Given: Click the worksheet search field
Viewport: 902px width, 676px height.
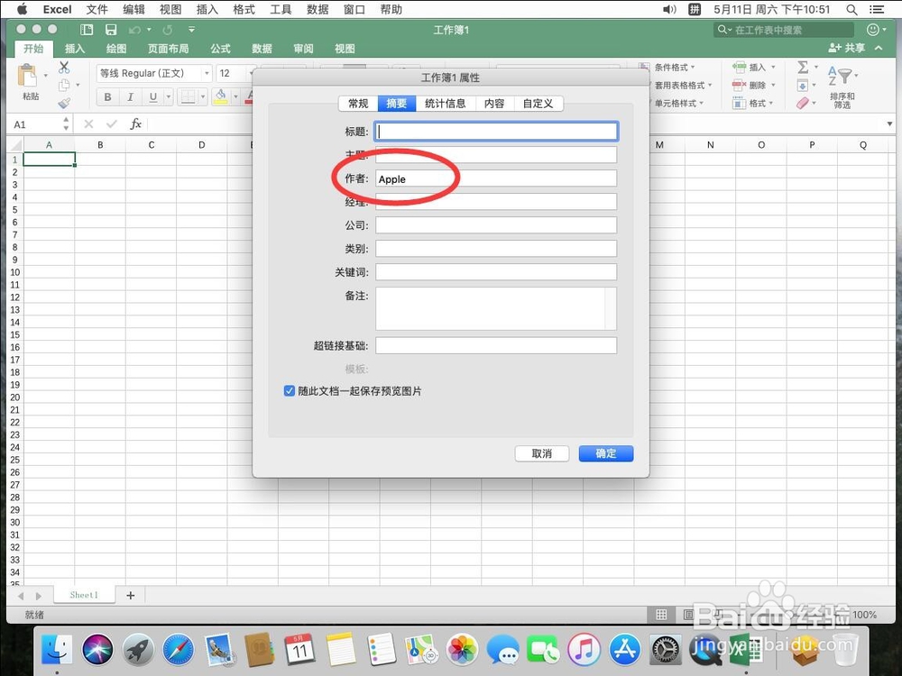Looking at the screenshot, I should click(x=784, y=30).
